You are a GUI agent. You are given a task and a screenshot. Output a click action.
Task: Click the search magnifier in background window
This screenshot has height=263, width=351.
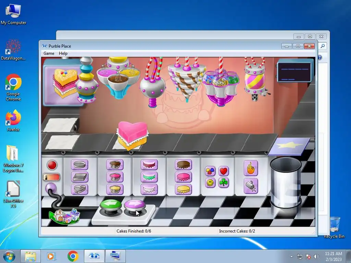(x=323, y=46)
